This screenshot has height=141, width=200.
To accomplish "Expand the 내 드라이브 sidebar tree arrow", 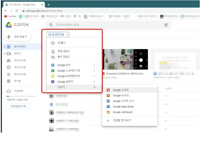I will [x=5, y=47].
